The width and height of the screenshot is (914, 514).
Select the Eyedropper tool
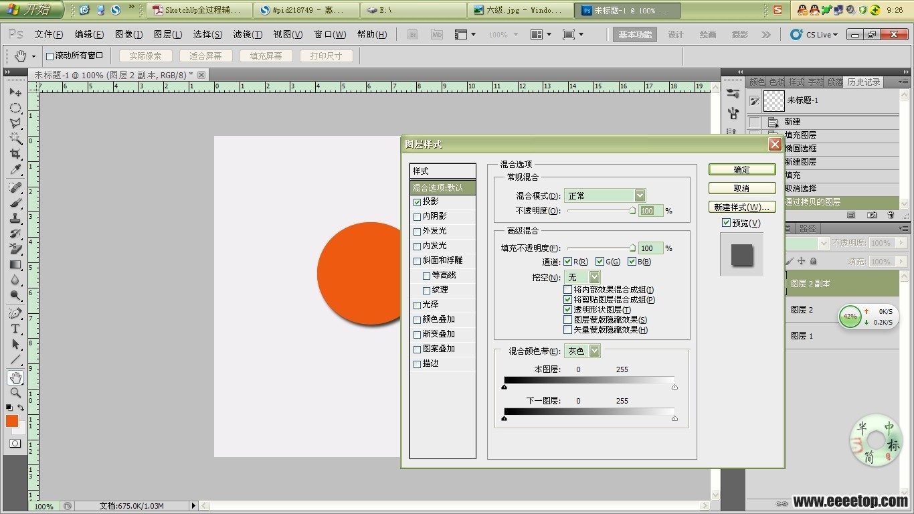pos(15,169)
